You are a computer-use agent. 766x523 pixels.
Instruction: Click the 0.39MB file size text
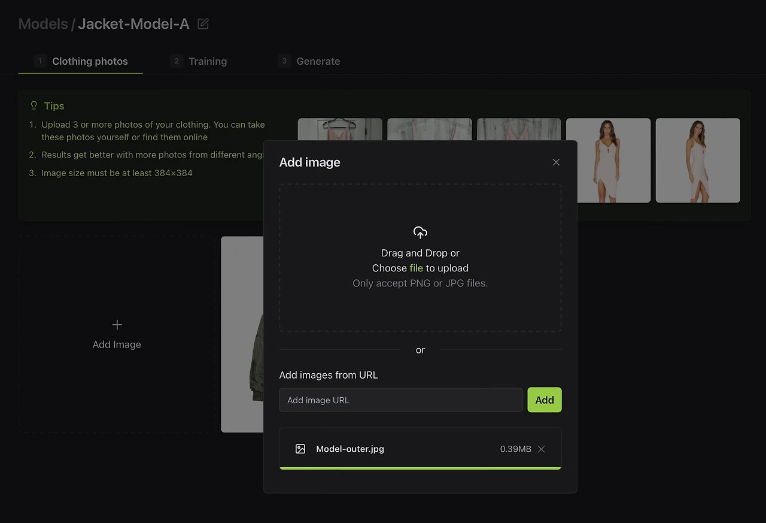click(515, 449)
